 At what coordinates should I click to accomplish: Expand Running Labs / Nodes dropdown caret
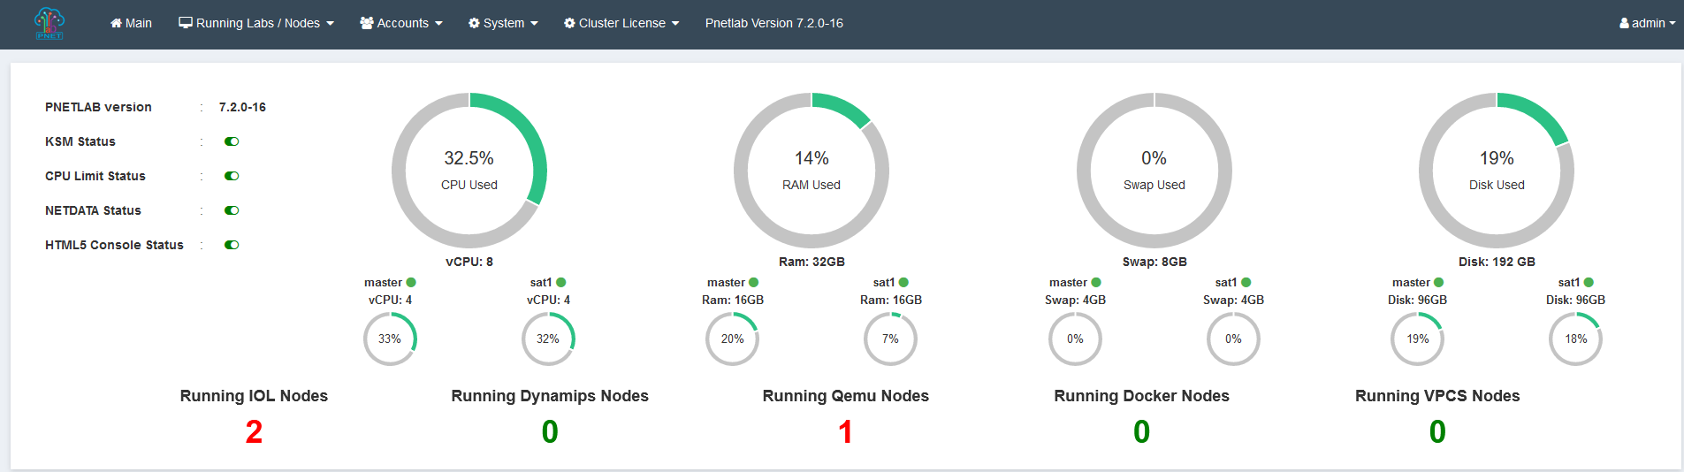pyautogui.click(x=331, y=24)
